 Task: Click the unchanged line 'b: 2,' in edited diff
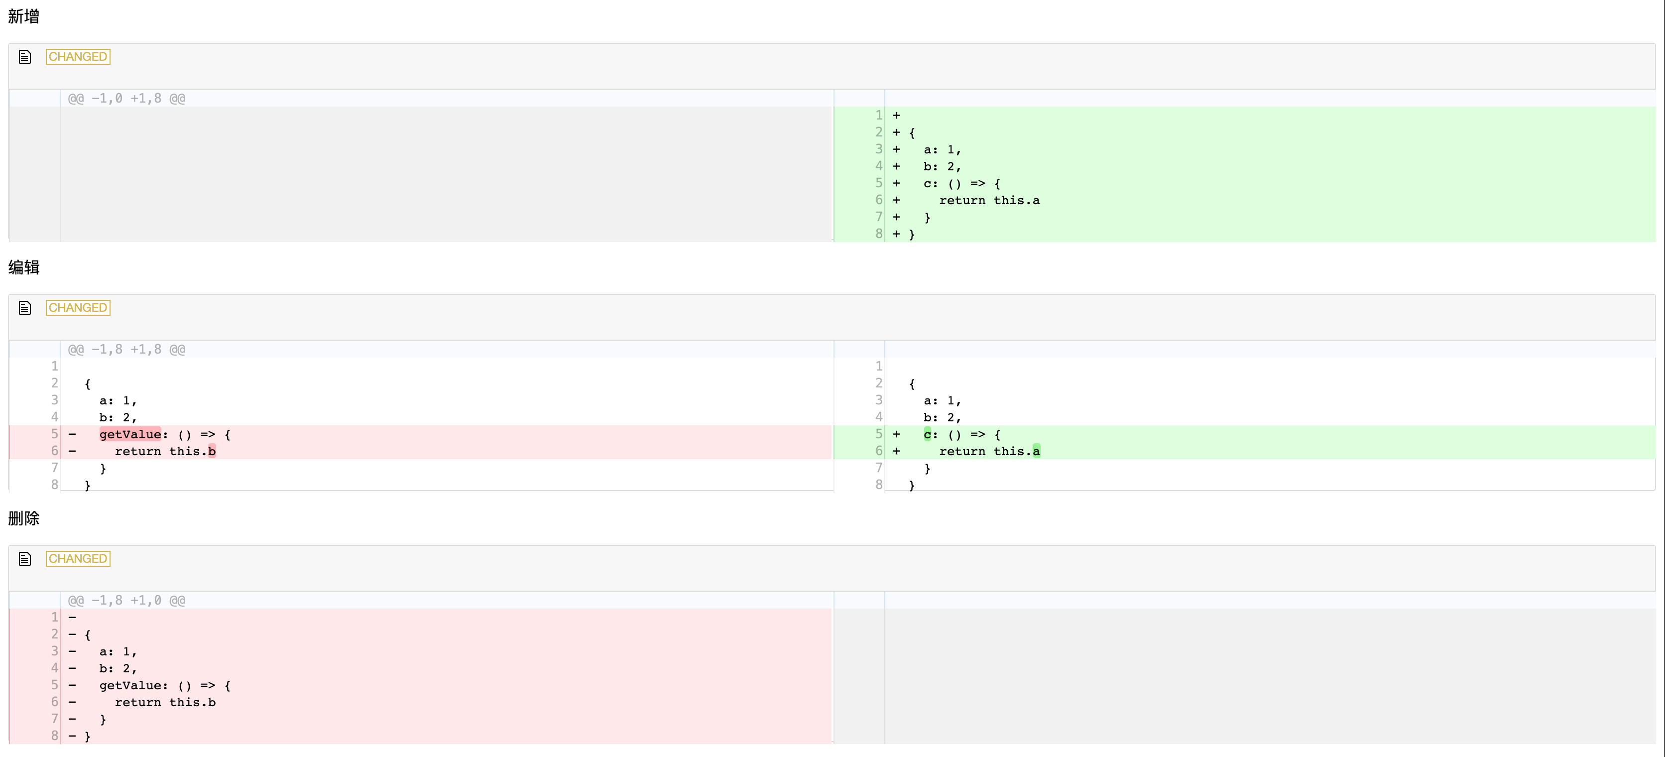[941, 417]
